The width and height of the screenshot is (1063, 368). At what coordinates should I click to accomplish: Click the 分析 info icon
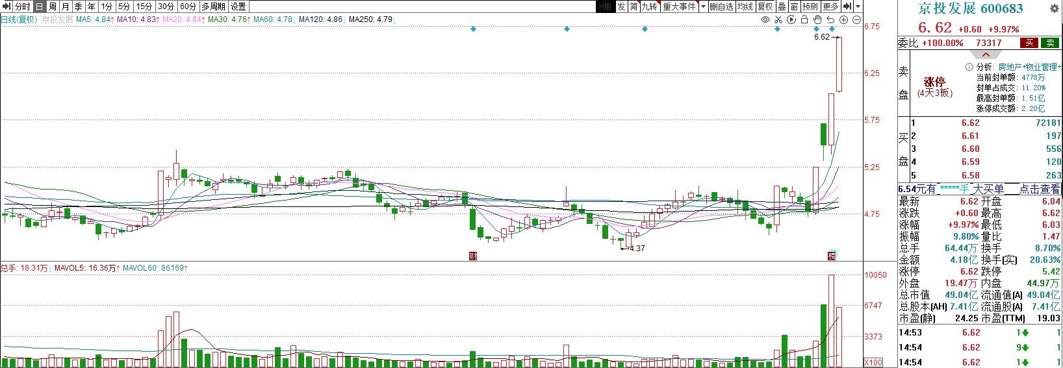point(969,67)
